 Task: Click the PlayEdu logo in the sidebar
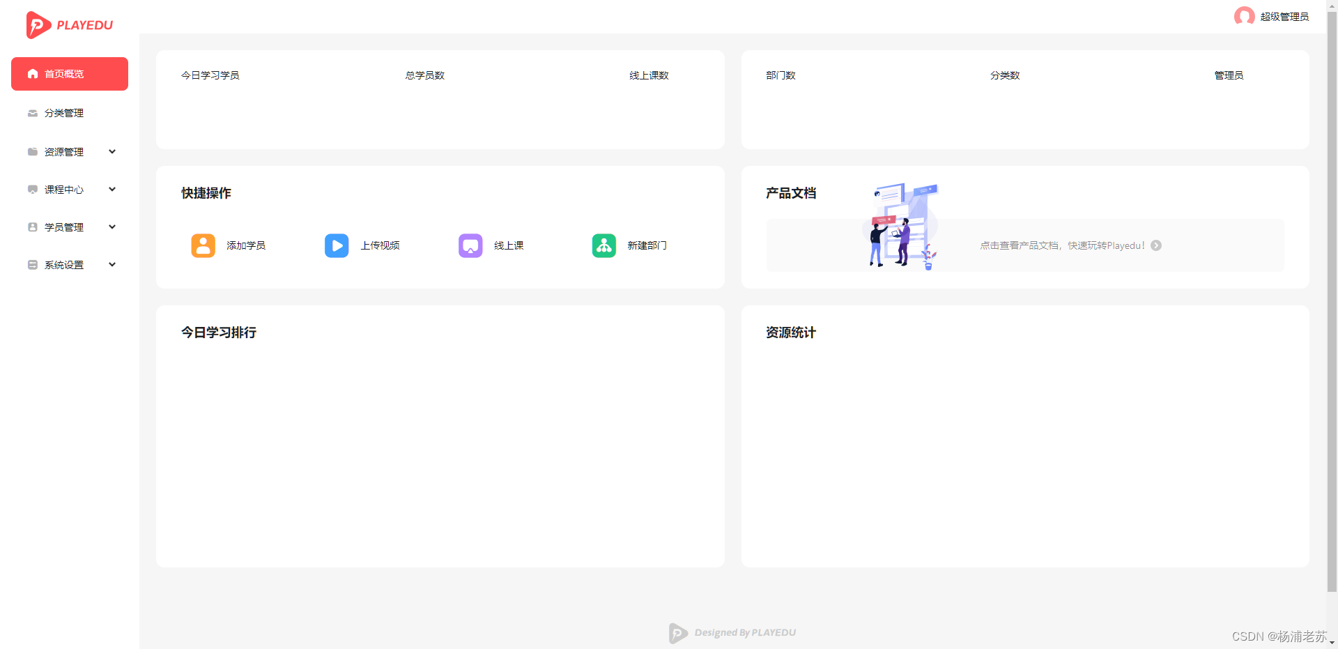(69, 25)
